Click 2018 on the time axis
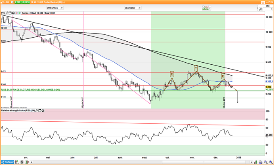274x165 pixels. pyautogui.click(x=238, y=157)
